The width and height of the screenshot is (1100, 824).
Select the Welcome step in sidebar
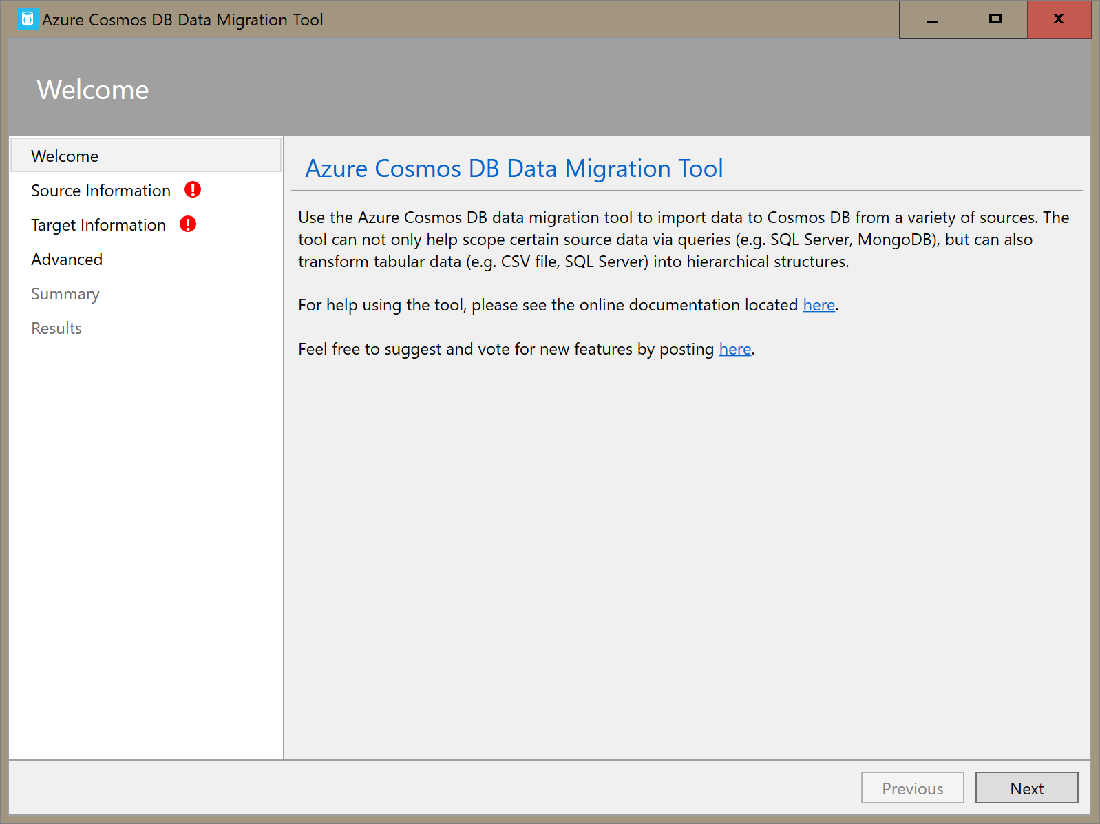pos(65,156)
